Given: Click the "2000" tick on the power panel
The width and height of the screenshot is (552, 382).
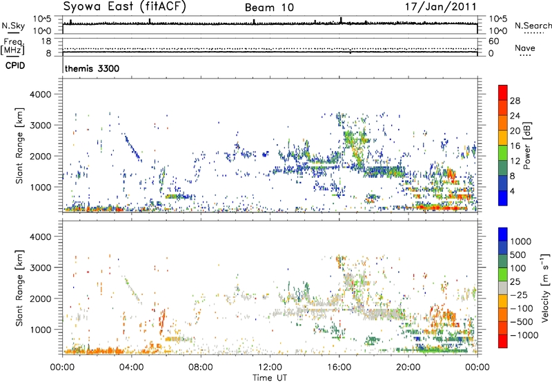Looking at the screenshot, I should [x=41, y=156].
